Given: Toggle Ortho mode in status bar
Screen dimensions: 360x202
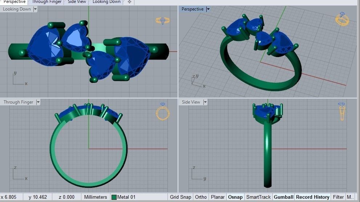Looking at the screenshot, I should pyautogui.click(x=201, y=197).
